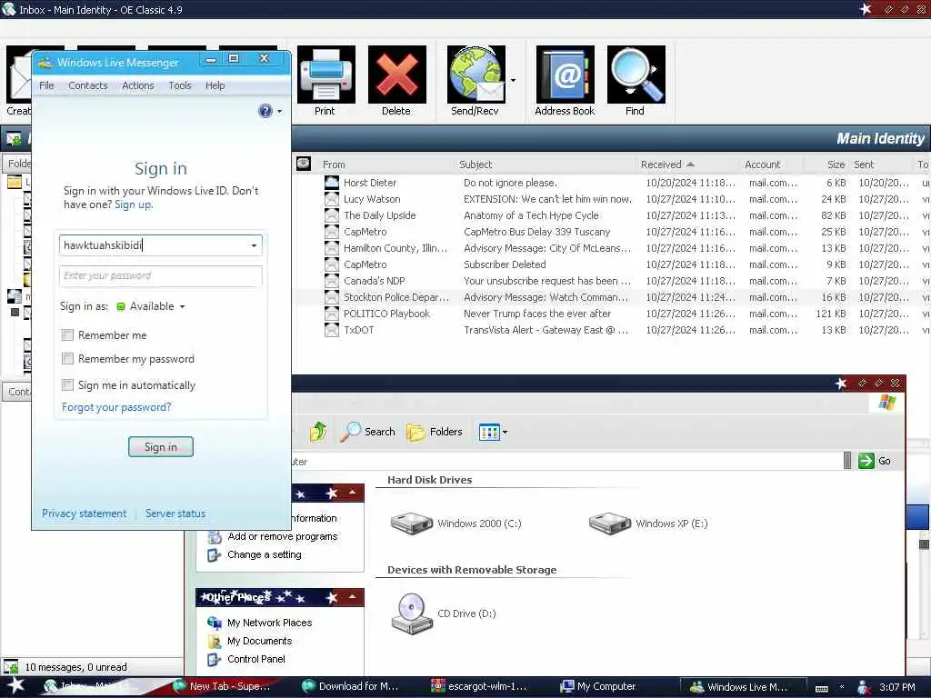Switch to the escargot-wlm-1... taskbar item
The height and width of the screenshot is (698, 931).
[482, 686]
